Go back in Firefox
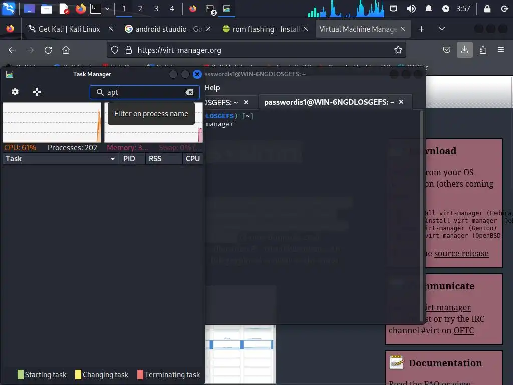This screenshot has width=513, height=385. point(12,50)
